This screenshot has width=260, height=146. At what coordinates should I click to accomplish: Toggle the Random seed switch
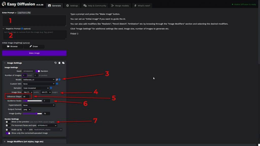click(38, 71)
